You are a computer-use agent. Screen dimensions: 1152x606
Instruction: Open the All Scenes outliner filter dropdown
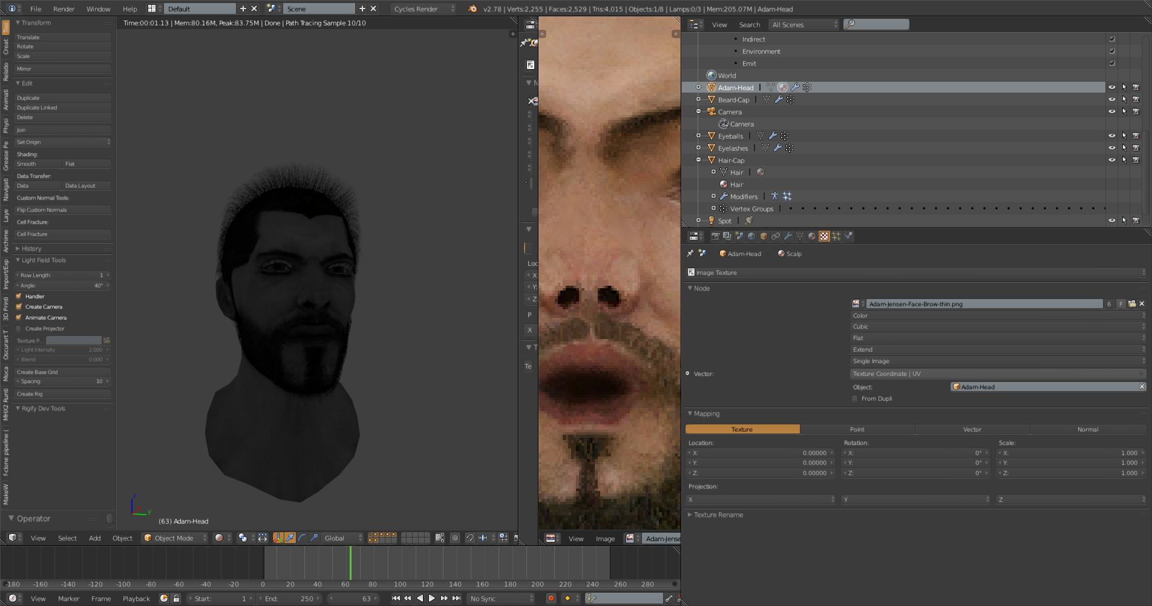803,24
